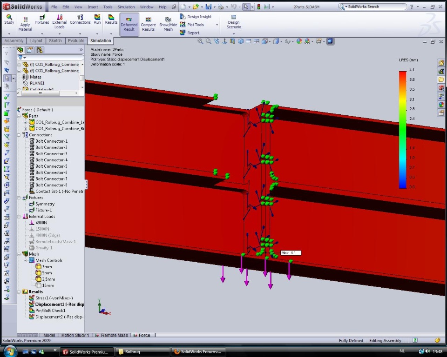Image resolution: width=447 pixels, height=357 pixels.
Task: Switch to SolidWorks Forums browser window
Action: point(198,352)
